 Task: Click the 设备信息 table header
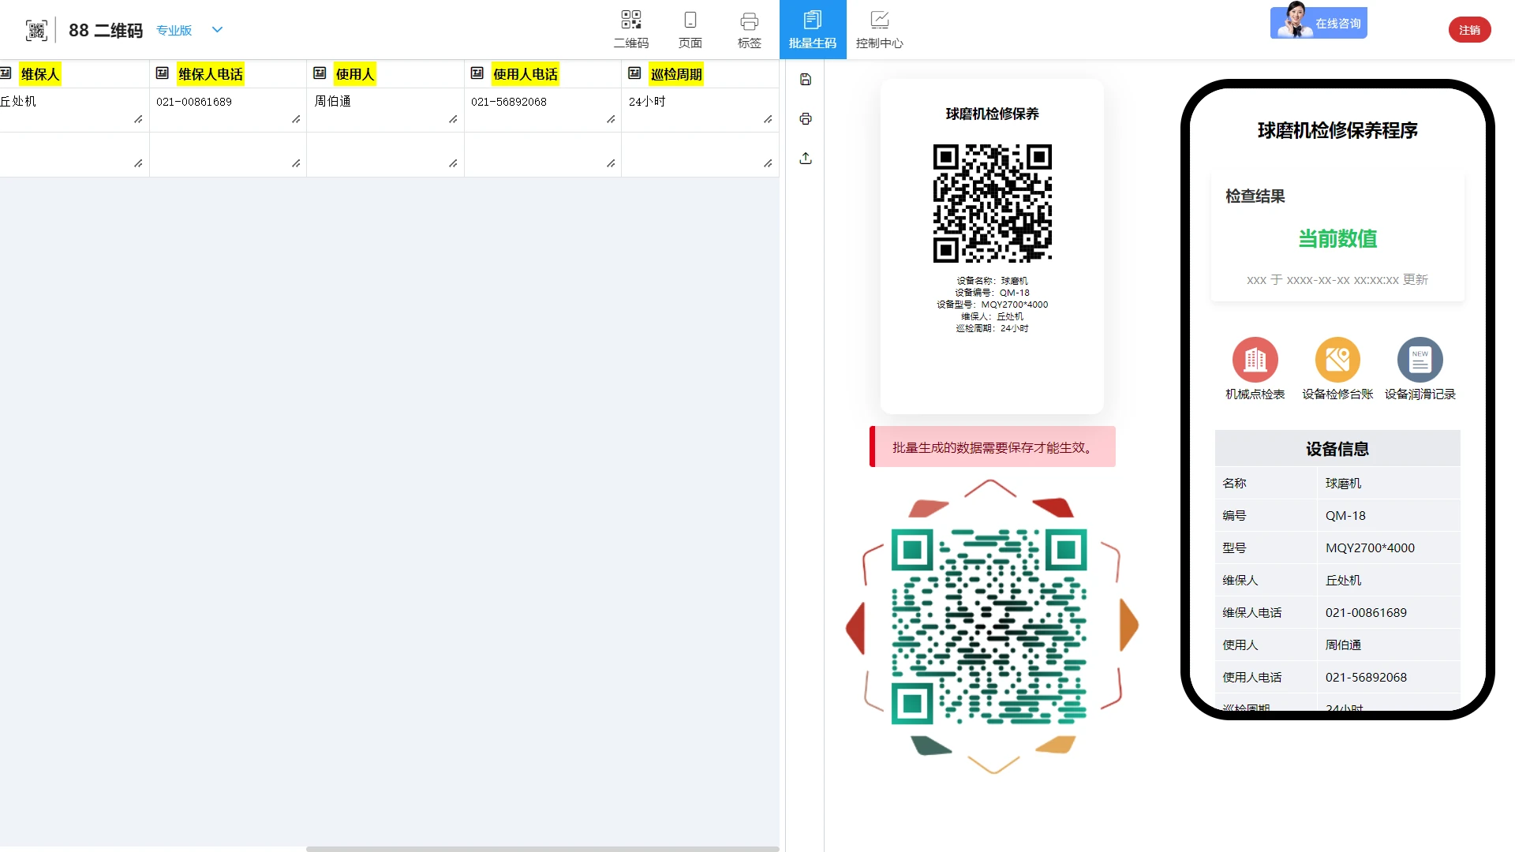(x=1337, y=448)
